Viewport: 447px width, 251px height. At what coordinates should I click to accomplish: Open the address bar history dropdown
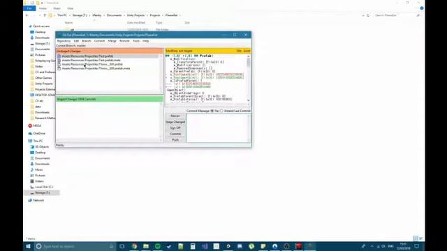(363, 15)
